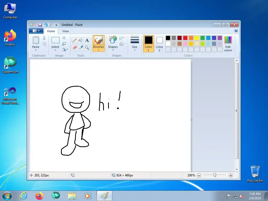Open Microsoft Visual Studio desktop shortcut

pos(10,96)
